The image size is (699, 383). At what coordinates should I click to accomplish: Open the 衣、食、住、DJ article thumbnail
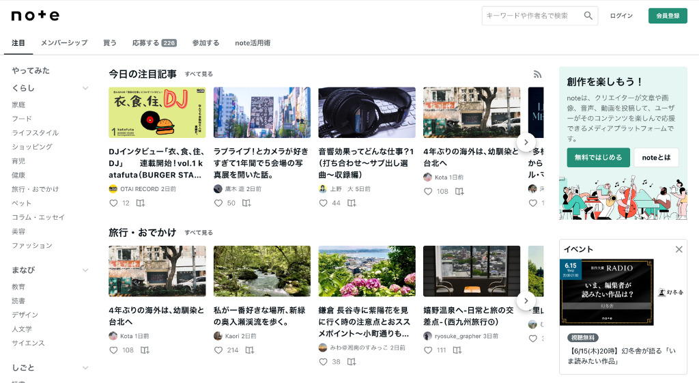pyautogui.click(x=158, y=113)
